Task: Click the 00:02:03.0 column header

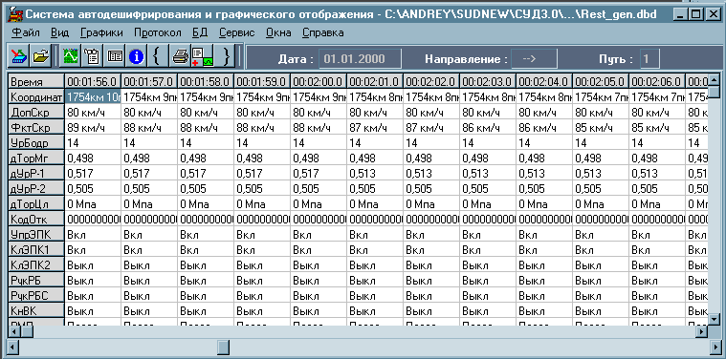Action: click(x=488, y=81)
